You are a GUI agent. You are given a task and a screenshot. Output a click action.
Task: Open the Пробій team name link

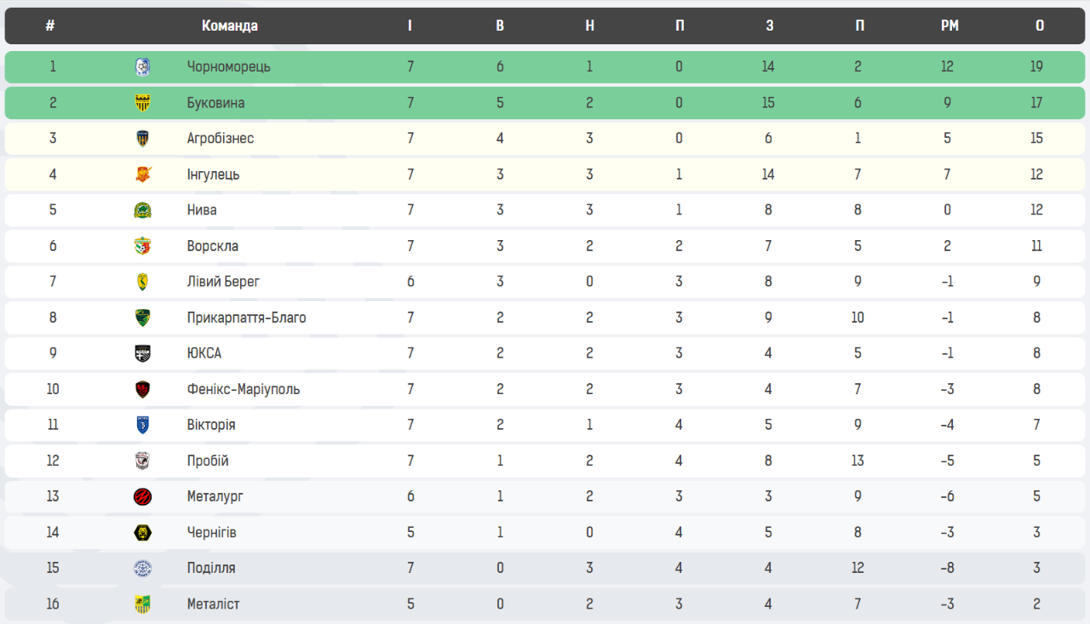tap(208, 461)
